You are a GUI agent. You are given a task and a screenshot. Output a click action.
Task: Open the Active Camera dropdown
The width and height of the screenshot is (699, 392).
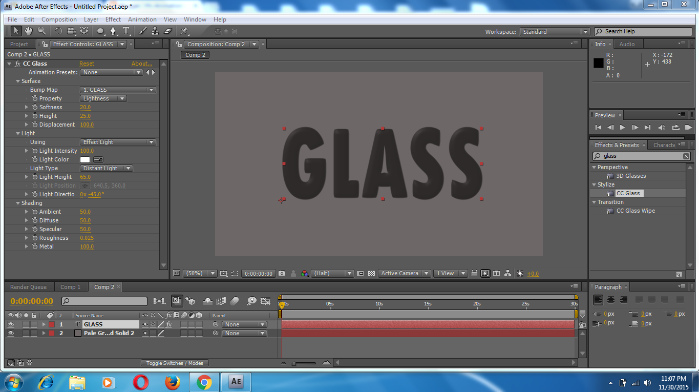point(404,273)
